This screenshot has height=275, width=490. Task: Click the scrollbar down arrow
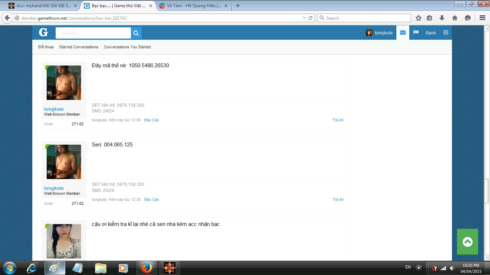[487, 258]
